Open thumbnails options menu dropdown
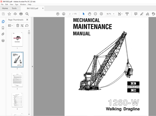156x116 pixels. [x=10, y=25]
